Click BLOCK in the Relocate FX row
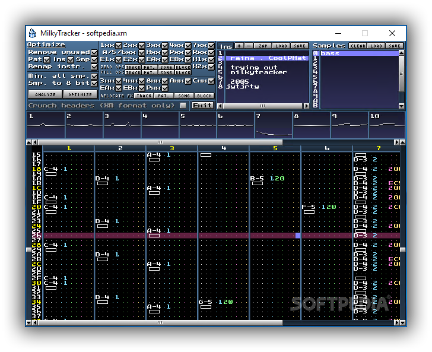 [x=204, y=96]
